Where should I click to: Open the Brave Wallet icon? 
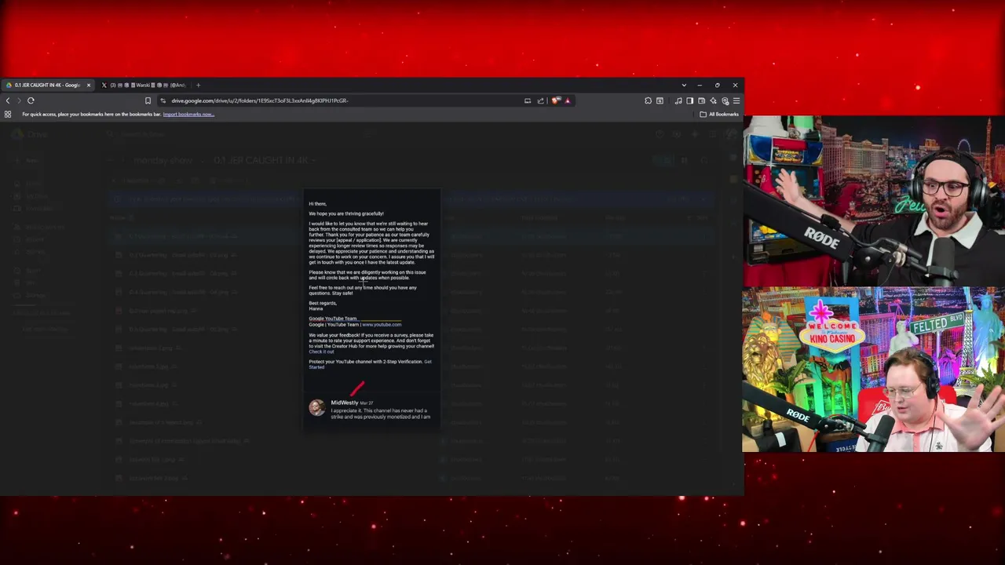[x=701, y=100]
